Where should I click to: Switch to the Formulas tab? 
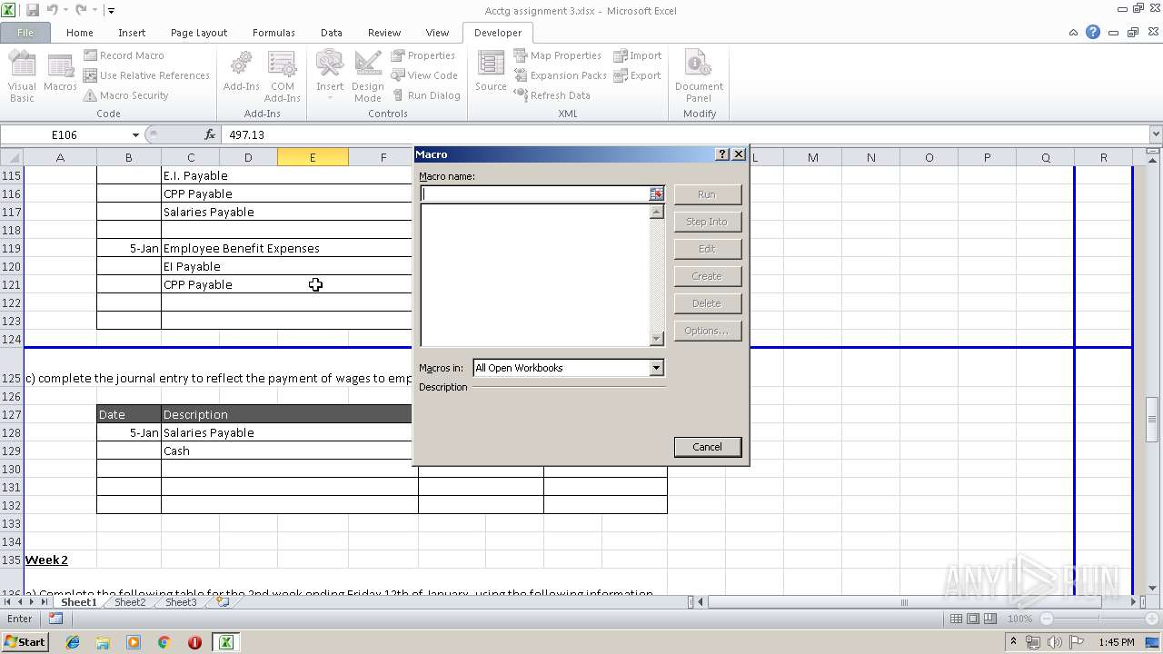click(x=273, y=33)
